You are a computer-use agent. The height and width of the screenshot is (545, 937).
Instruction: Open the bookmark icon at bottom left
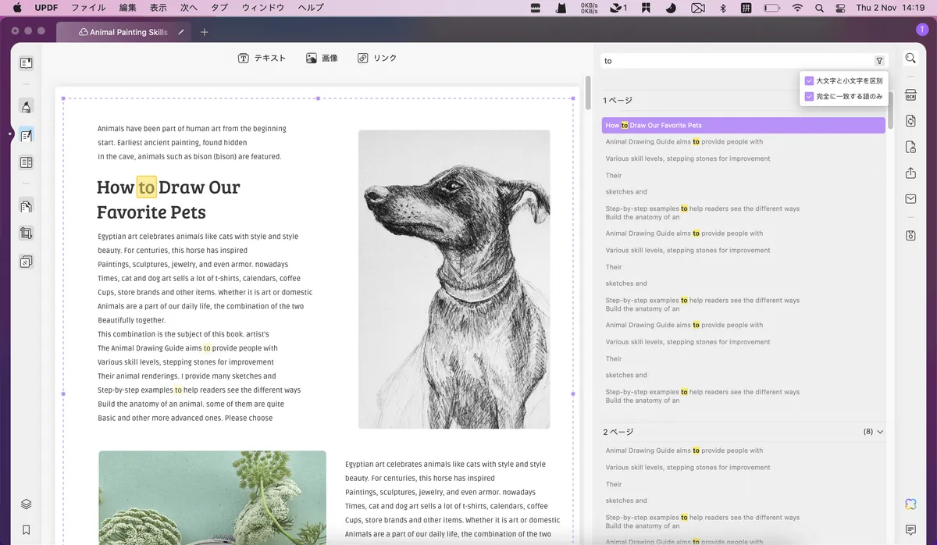click(x=26, y=529)
